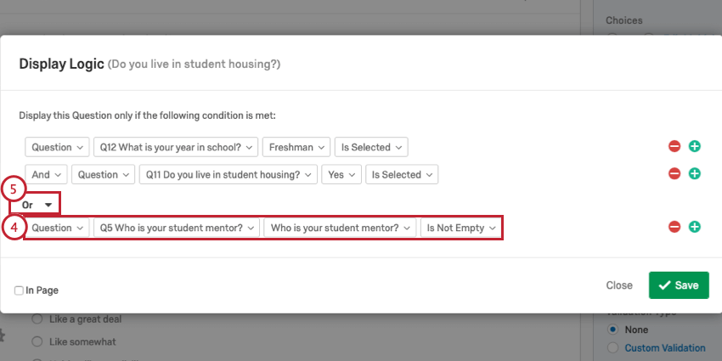Screen dimensions: 722x361
Task: Open the Q11 student housing question dropdown
Action: pyautogui.click(x=228, y=174)
